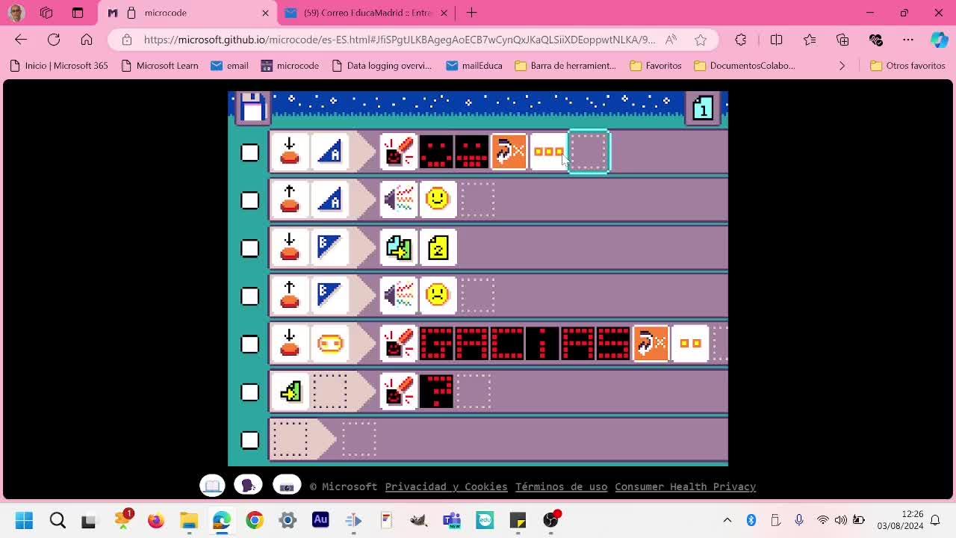The height and width of the screenshot is (538, 956).
Task: Click the switch page action tile
Action: tap(399, 248)
